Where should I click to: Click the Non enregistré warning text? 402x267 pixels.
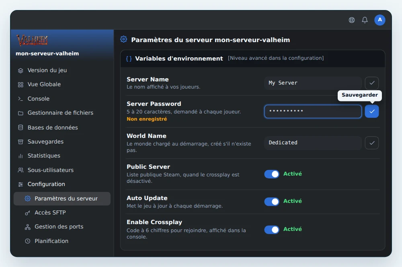coord(147,119)
